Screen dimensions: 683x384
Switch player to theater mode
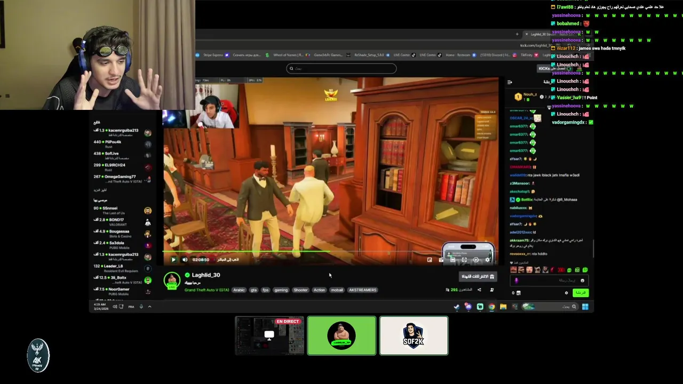point(452,260)
